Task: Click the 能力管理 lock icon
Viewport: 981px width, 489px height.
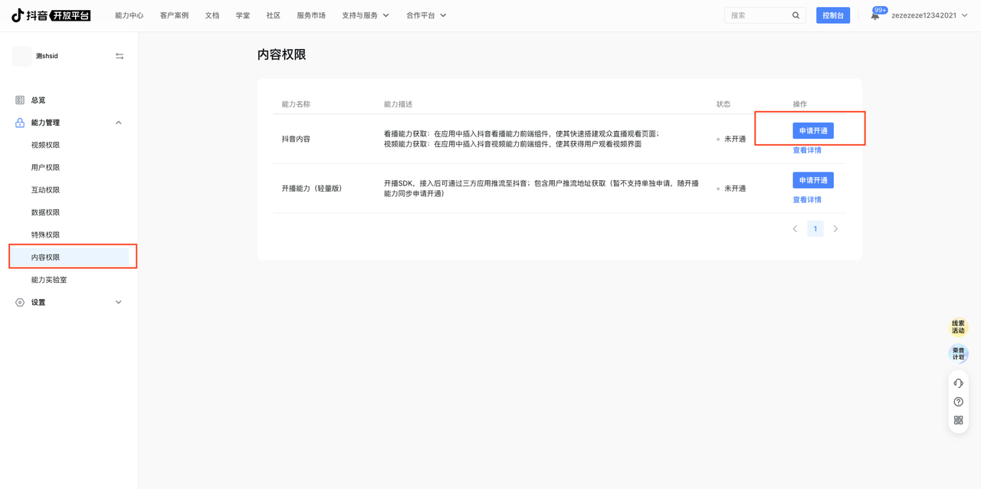Action: (20, 123)
